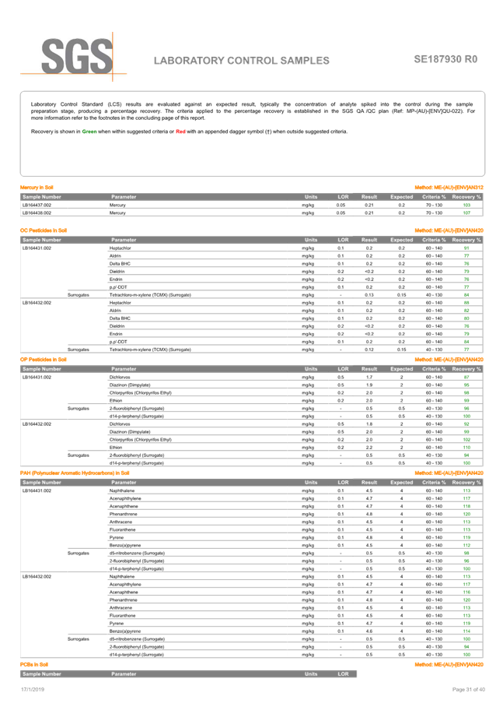Click Heptachlor recovery value '88'

click(x=466, y=303)
